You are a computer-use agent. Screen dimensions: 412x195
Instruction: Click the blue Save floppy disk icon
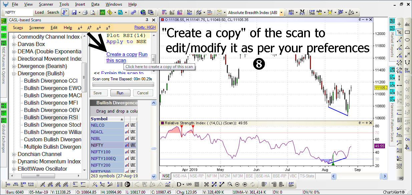click(74, 12)
